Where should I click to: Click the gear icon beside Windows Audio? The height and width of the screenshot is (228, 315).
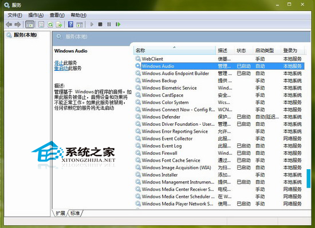(x=138, y=66)
